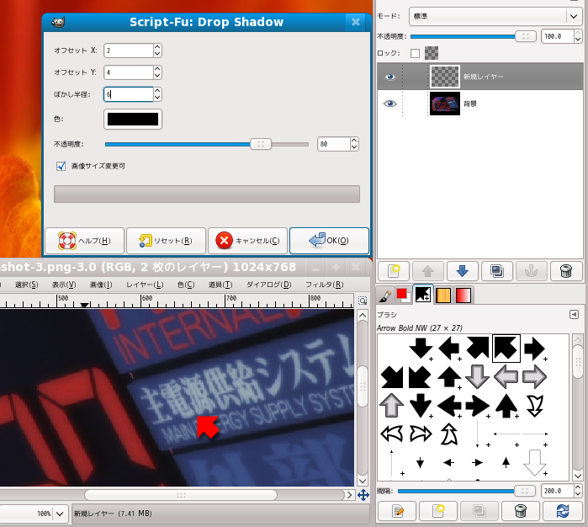Screen dimensions: 588x527
Task: Click the new layer icon in Layers panel
Action: coord(395,271)
